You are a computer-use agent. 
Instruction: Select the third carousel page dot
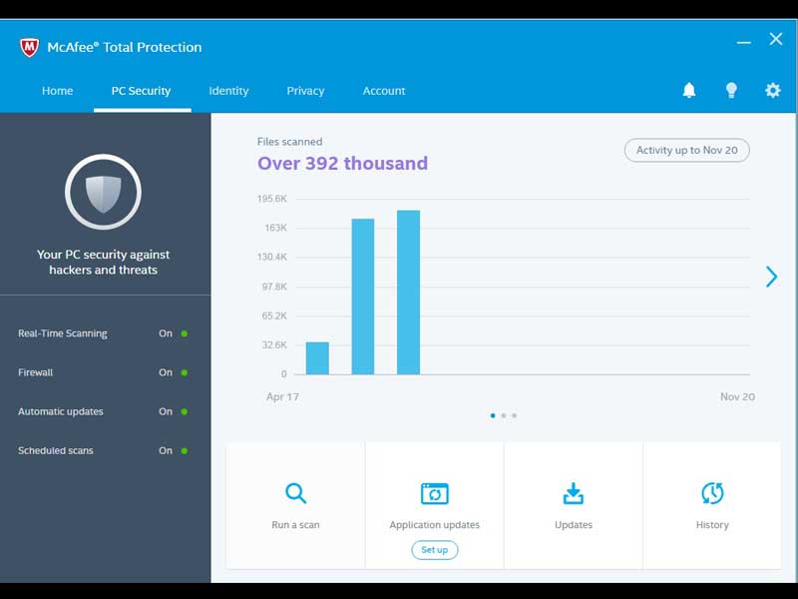pos(515,415)
